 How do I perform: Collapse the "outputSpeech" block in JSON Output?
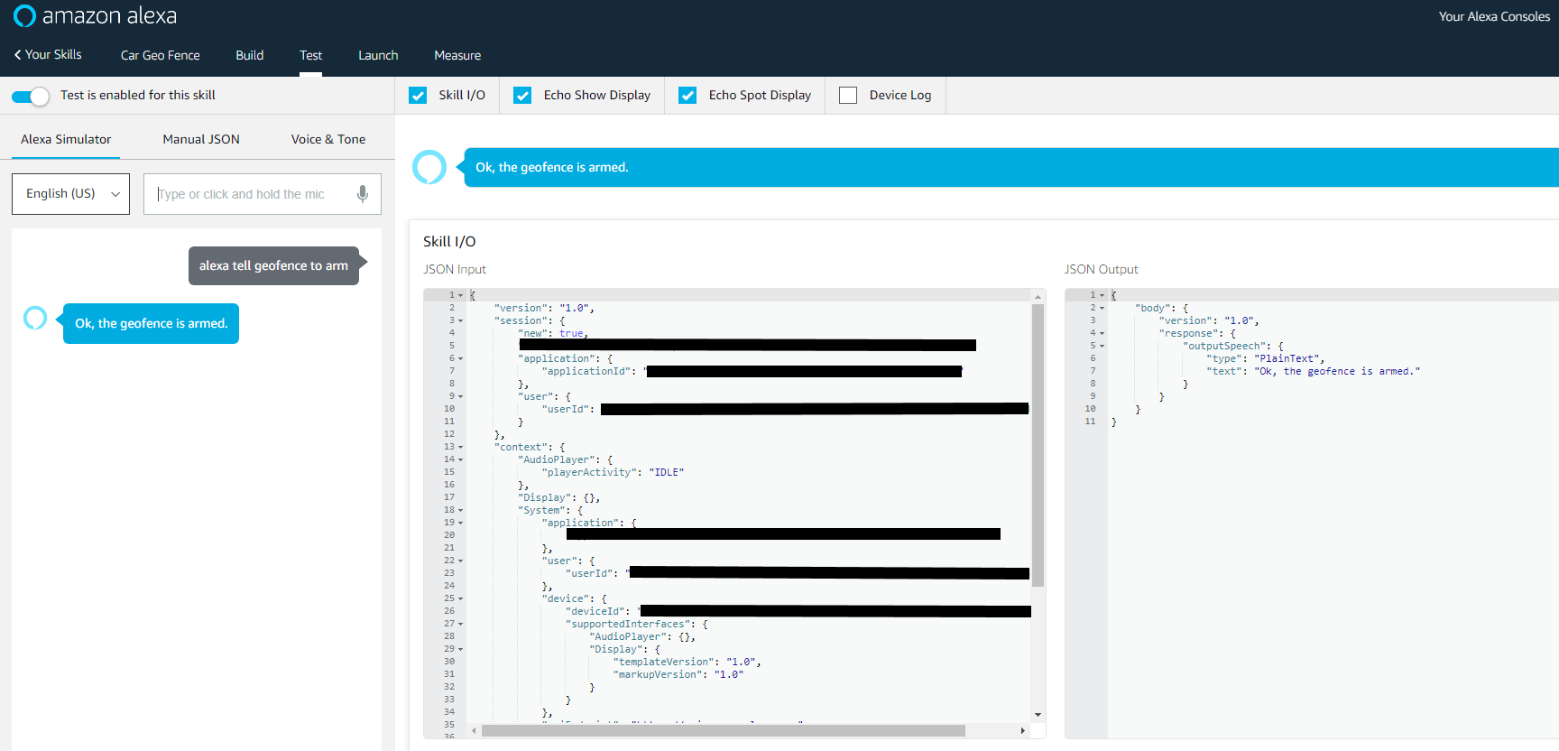point(1102,346)
